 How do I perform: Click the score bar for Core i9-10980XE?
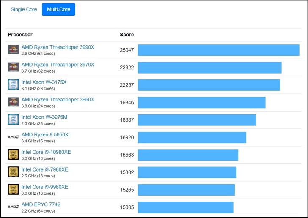(188, 155)
